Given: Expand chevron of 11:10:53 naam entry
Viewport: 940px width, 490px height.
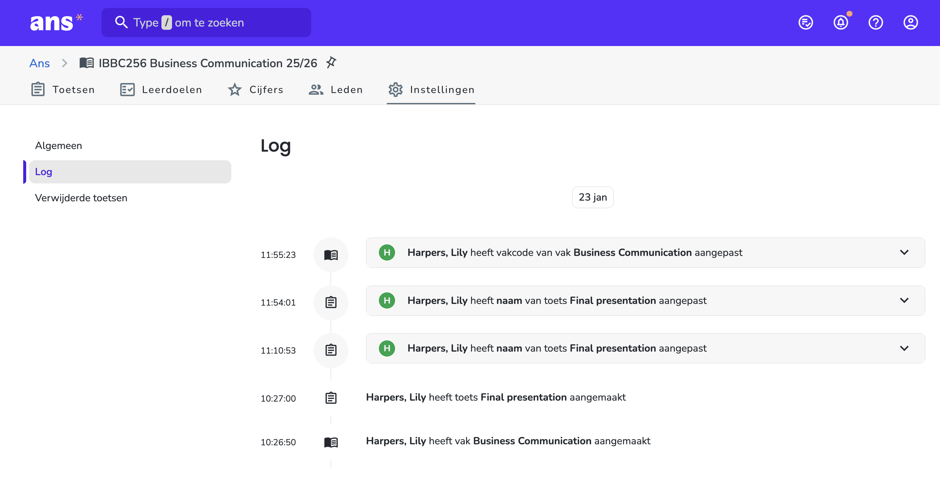Looking at the screenshot, I should coord(904,348).
